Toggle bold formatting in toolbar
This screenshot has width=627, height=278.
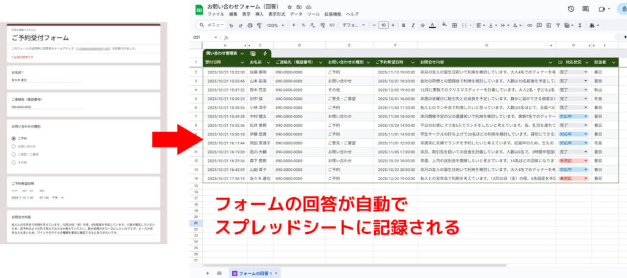[x=404, y=25]
